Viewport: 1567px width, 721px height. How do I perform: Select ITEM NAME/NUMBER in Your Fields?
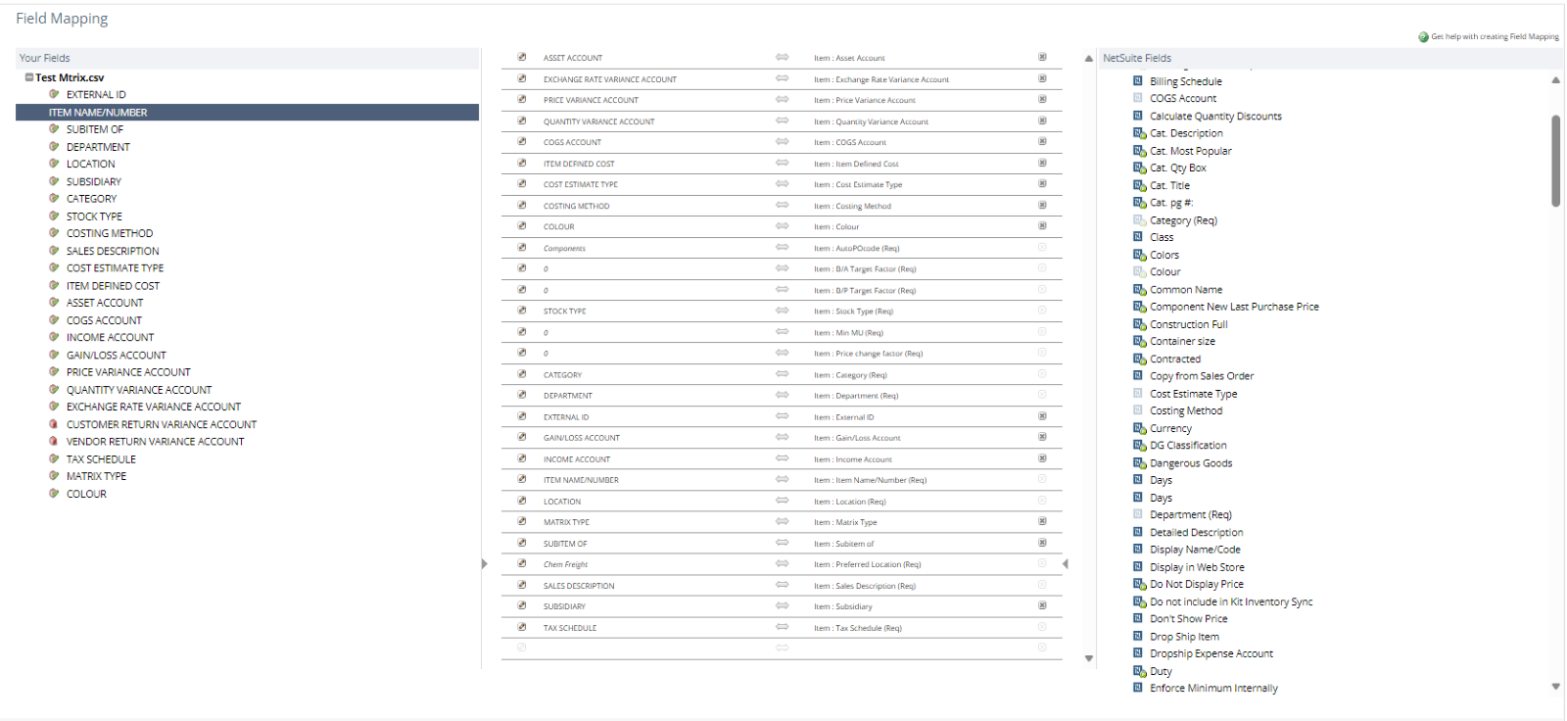coord(98,113)
